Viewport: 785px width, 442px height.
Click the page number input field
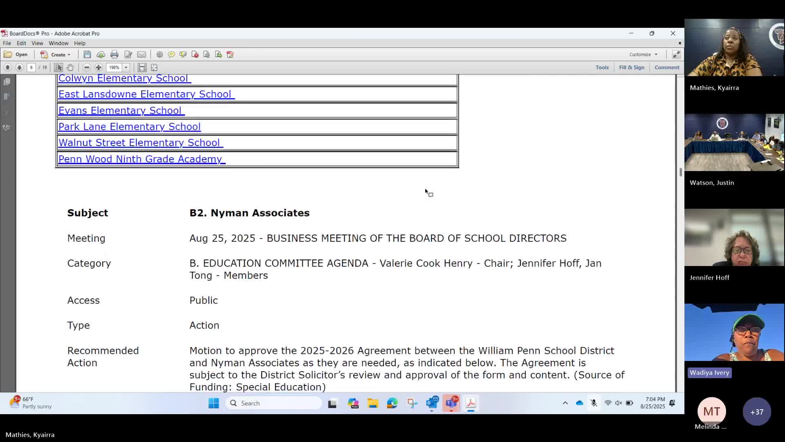(x=31, y=68)
